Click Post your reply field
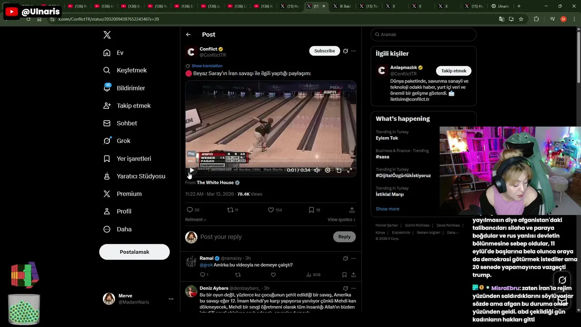581x327 pixels. pos(263,237)
